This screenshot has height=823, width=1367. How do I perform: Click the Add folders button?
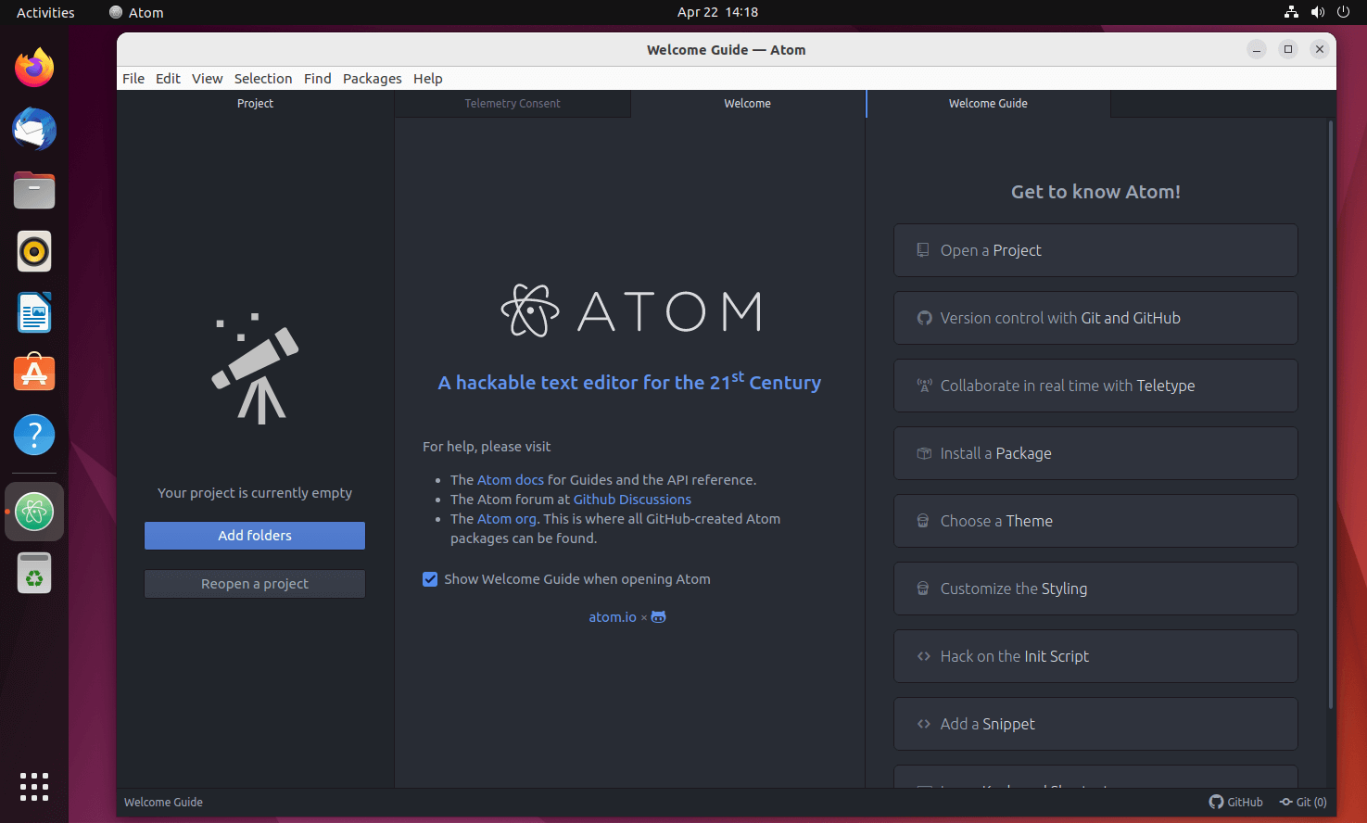[254, 536]
